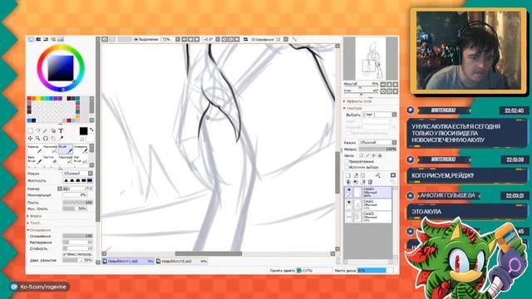
Task: Select the highlighted Brush preset
Action: point(65,149)
